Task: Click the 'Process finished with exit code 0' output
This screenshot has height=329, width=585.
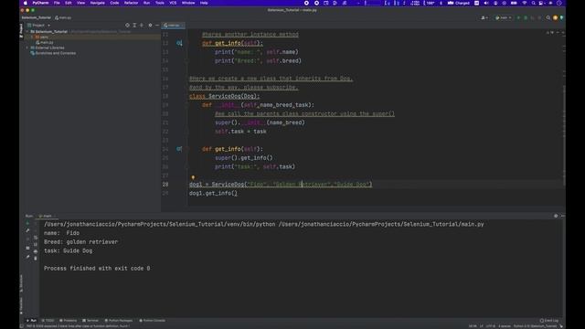Action: tap(97, 269)
